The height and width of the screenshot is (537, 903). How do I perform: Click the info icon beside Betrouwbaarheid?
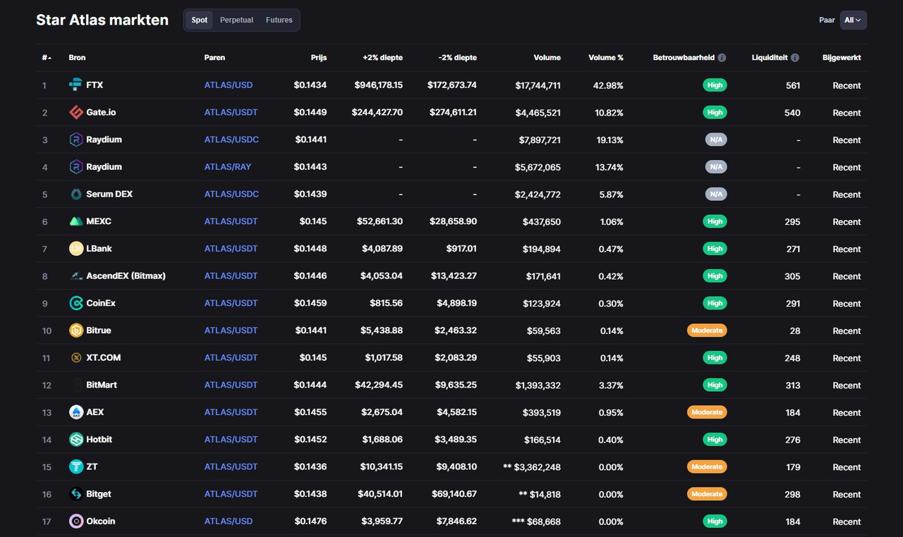point(722,58)
